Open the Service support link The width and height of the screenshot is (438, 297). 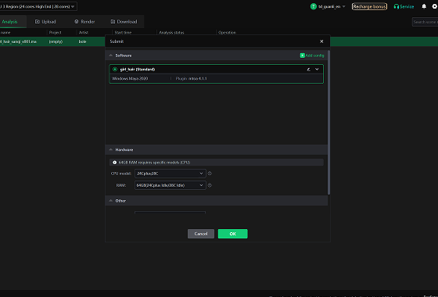point(404,6)
